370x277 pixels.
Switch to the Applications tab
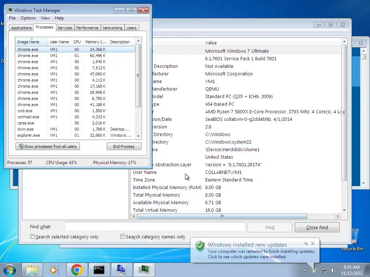21,28
